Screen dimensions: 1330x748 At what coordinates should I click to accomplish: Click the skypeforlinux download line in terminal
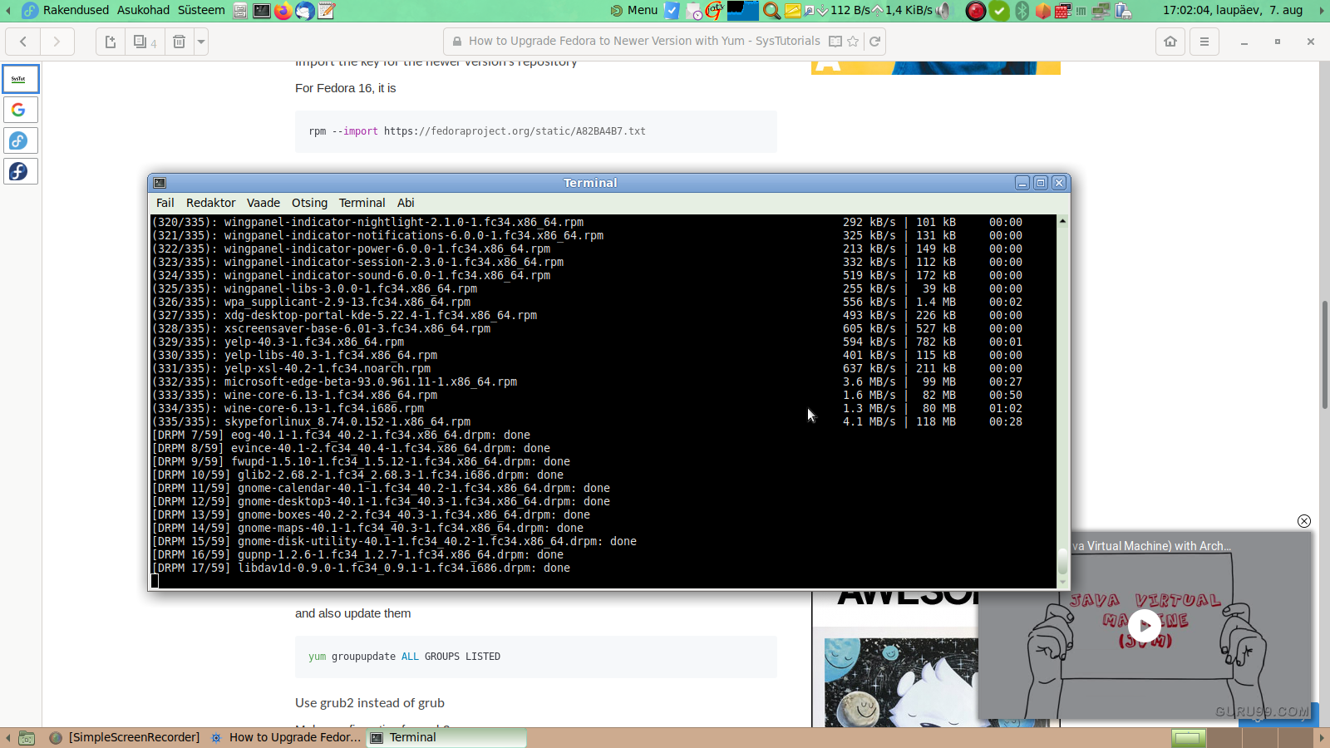coord(587,422)
